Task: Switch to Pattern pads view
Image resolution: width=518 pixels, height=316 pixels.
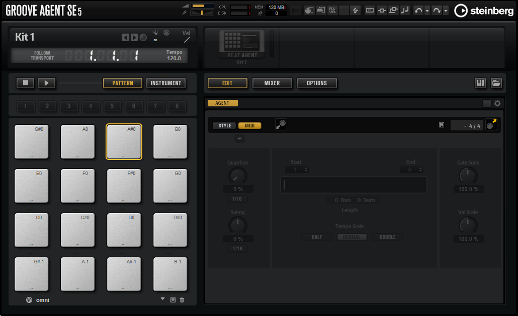Action: coord(123,83)
